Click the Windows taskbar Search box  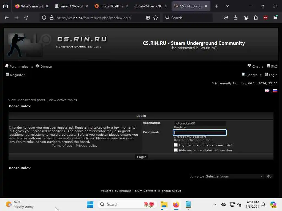pyautogui.click(x=127, y=204)
